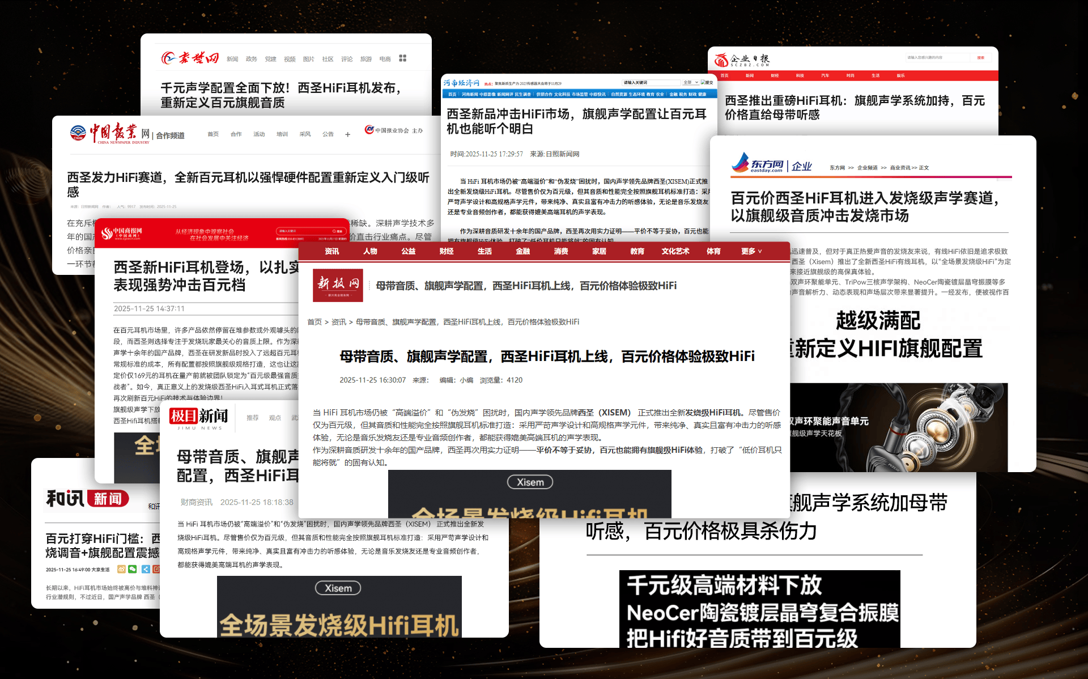The width and height of the screenshot is (1088, 679).
Task: Open the 首页 breadcrumb link in 新报网
Action: 314,321
